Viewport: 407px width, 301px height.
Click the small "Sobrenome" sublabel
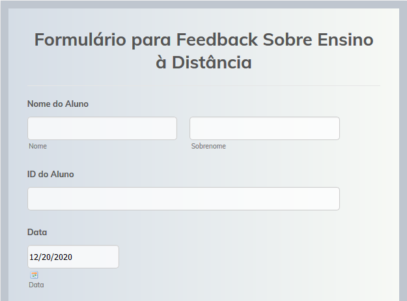(x=208, y=147)
